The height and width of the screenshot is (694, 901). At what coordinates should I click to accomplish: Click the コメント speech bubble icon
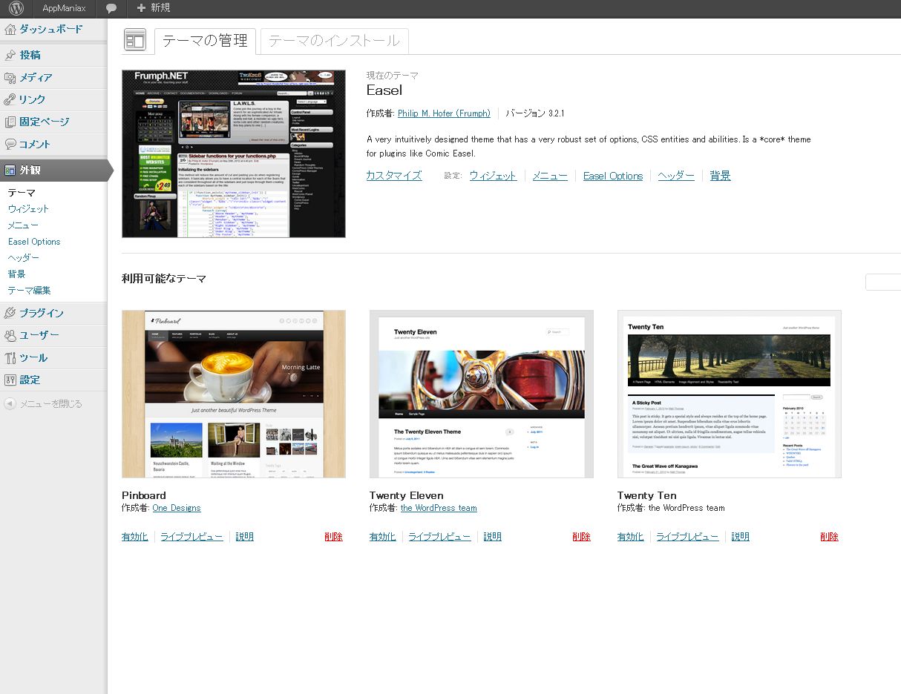click(x=10, y=144)
